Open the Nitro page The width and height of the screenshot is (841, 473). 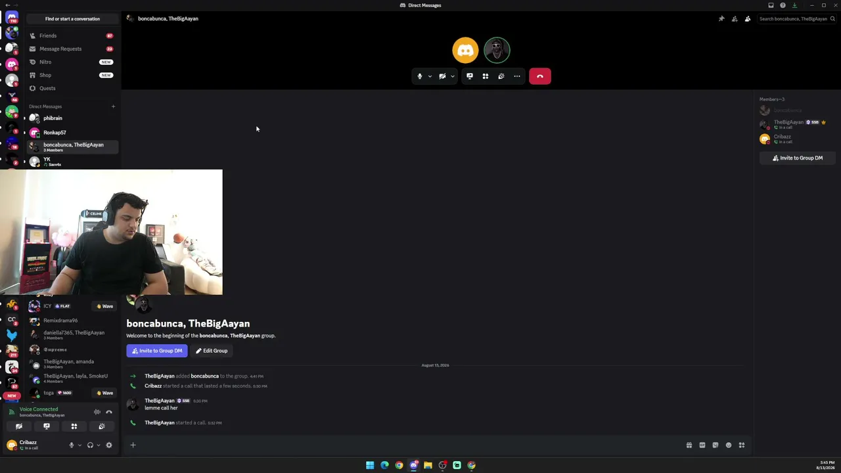pos(72,62)
